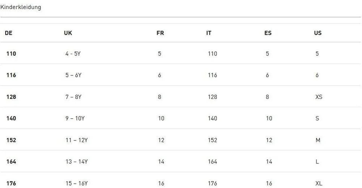Select the UK column header
Image resolution: width=362 pixels, height=188 pixels.
68,33
